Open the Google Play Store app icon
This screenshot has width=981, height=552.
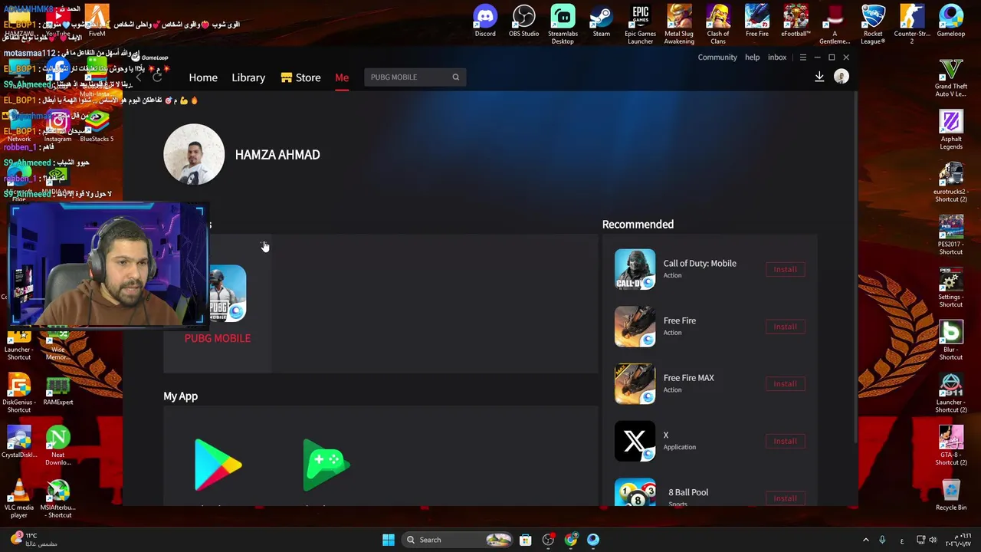pyautogui.click(x=218, y=465)
